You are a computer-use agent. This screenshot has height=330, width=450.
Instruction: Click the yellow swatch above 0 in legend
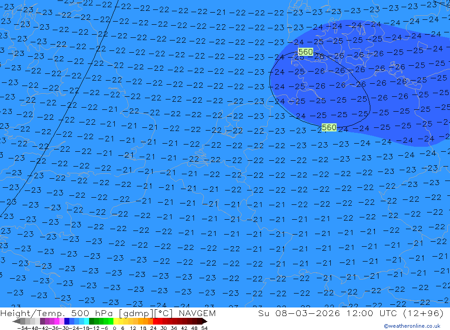116,321
